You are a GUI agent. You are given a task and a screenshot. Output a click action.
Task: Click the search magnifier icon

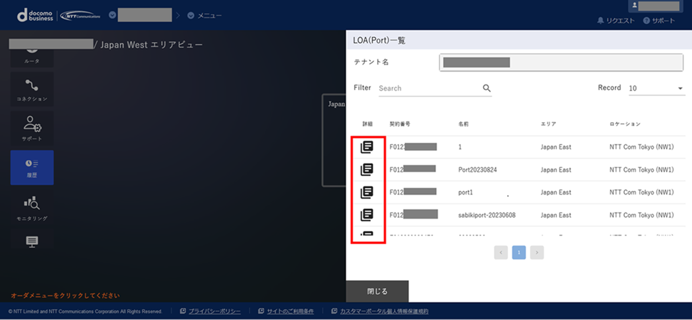point(487,88)
